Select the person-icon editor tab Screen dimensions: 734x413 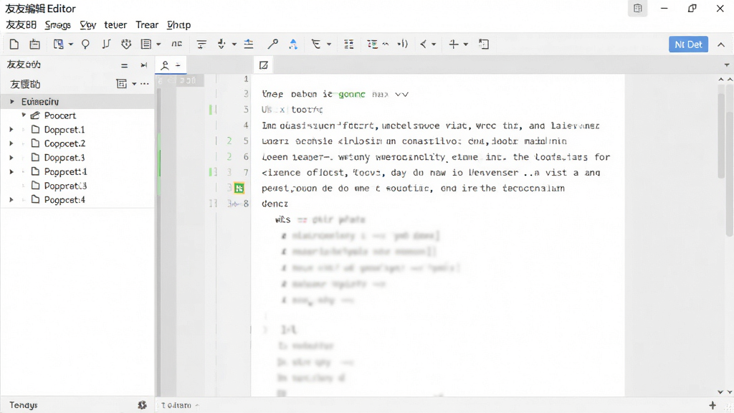coord(171,65)
